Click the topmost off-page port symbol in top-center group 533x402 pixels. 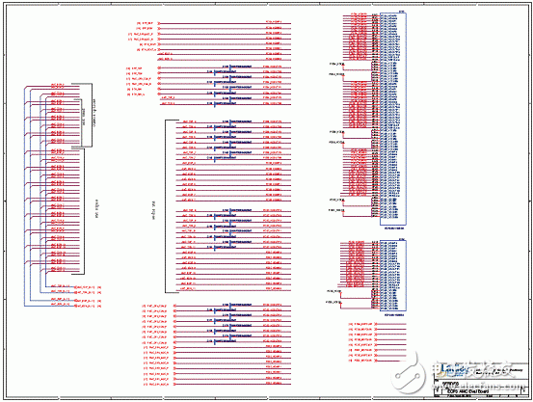159,23
